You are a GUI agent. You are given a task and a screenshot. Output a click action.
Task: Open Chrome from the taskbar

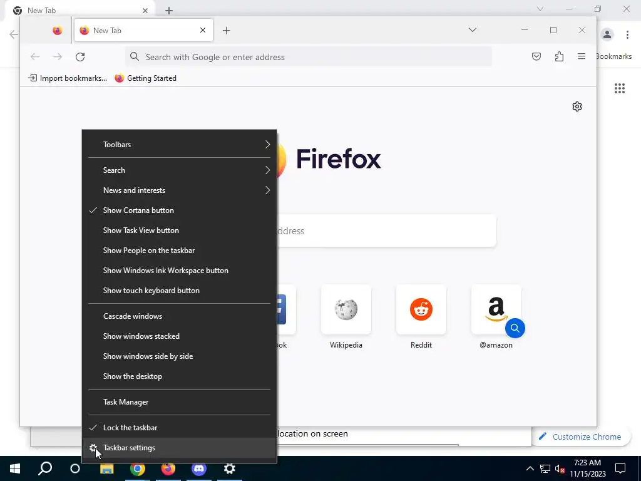pyautogui.click(x=138, y=468)
